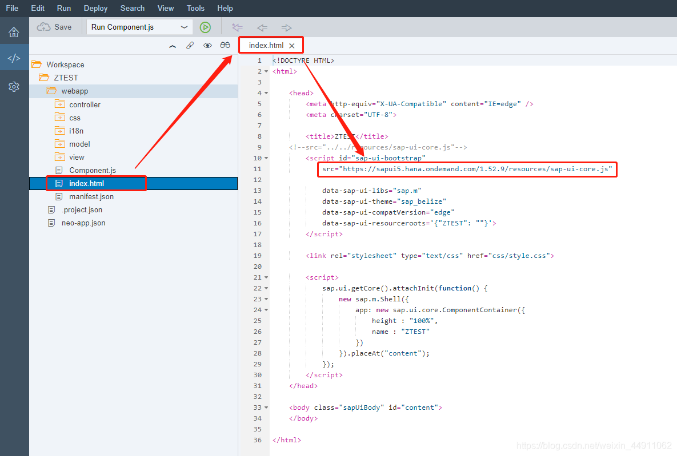The height and width of the screenshot is (456, 677).
Task: Fold ComponentContainer block at line 24
Action: click(266, 310)
